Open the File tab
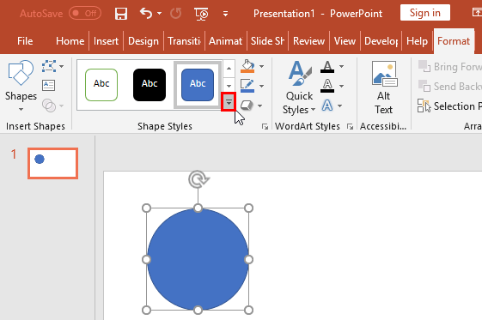The image size is (482, 320). coord(25,41)
